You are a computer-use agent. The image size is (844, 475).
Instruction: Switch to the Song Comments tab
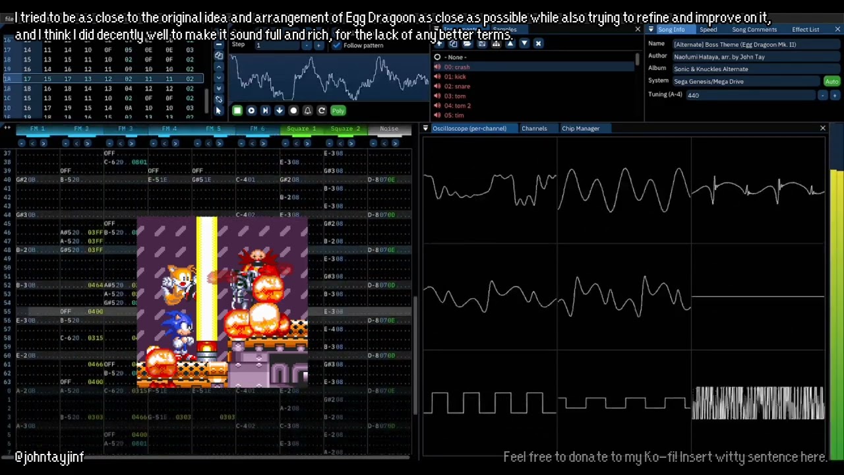pyautogui.click(x=754, y=29)
